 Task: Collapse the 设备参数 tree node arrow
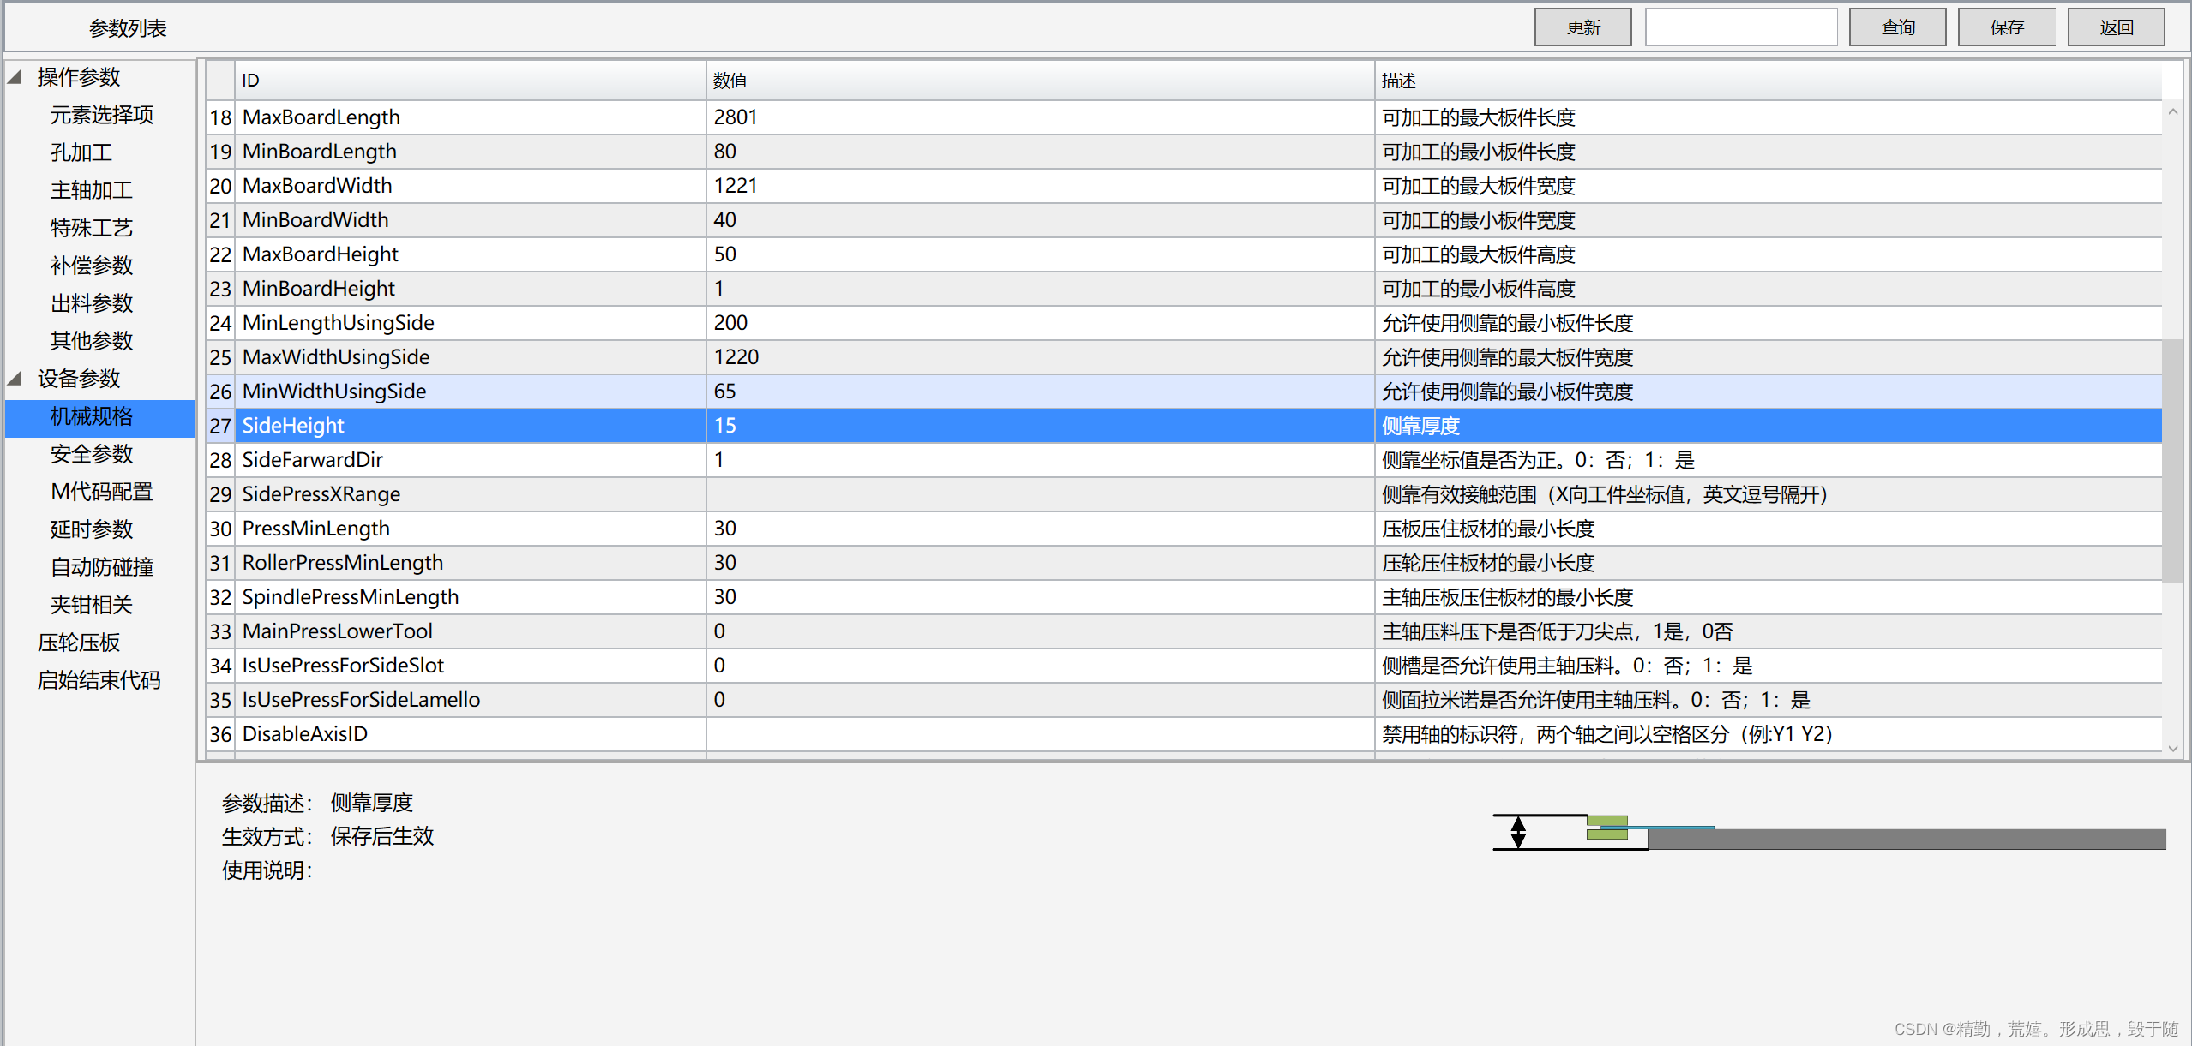click(x=15, y=378)
